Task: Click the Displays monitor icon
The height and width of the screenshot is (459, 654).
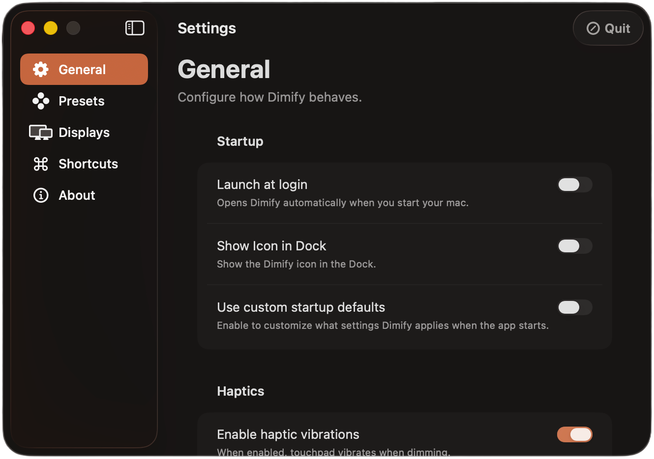Action: point(40,132)
